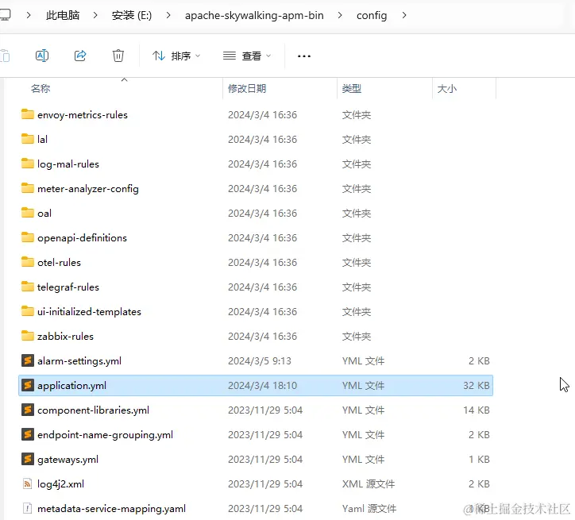Click Yaml 源文件 type of metadata-service-mapping.yaml
This screenshot has width=575, height=520.
[x=369, y=509]
